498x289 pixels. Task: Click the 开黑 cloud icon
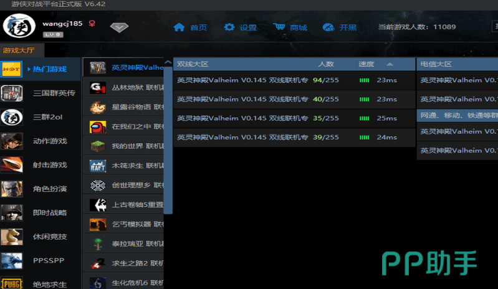click(328, 27)
